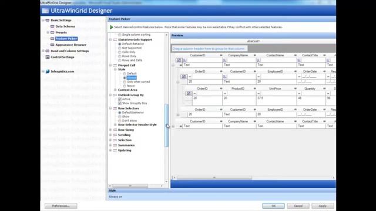Click the feature list scroll-up arrow
Screen dimensions: 376x211
coord(166,35)
